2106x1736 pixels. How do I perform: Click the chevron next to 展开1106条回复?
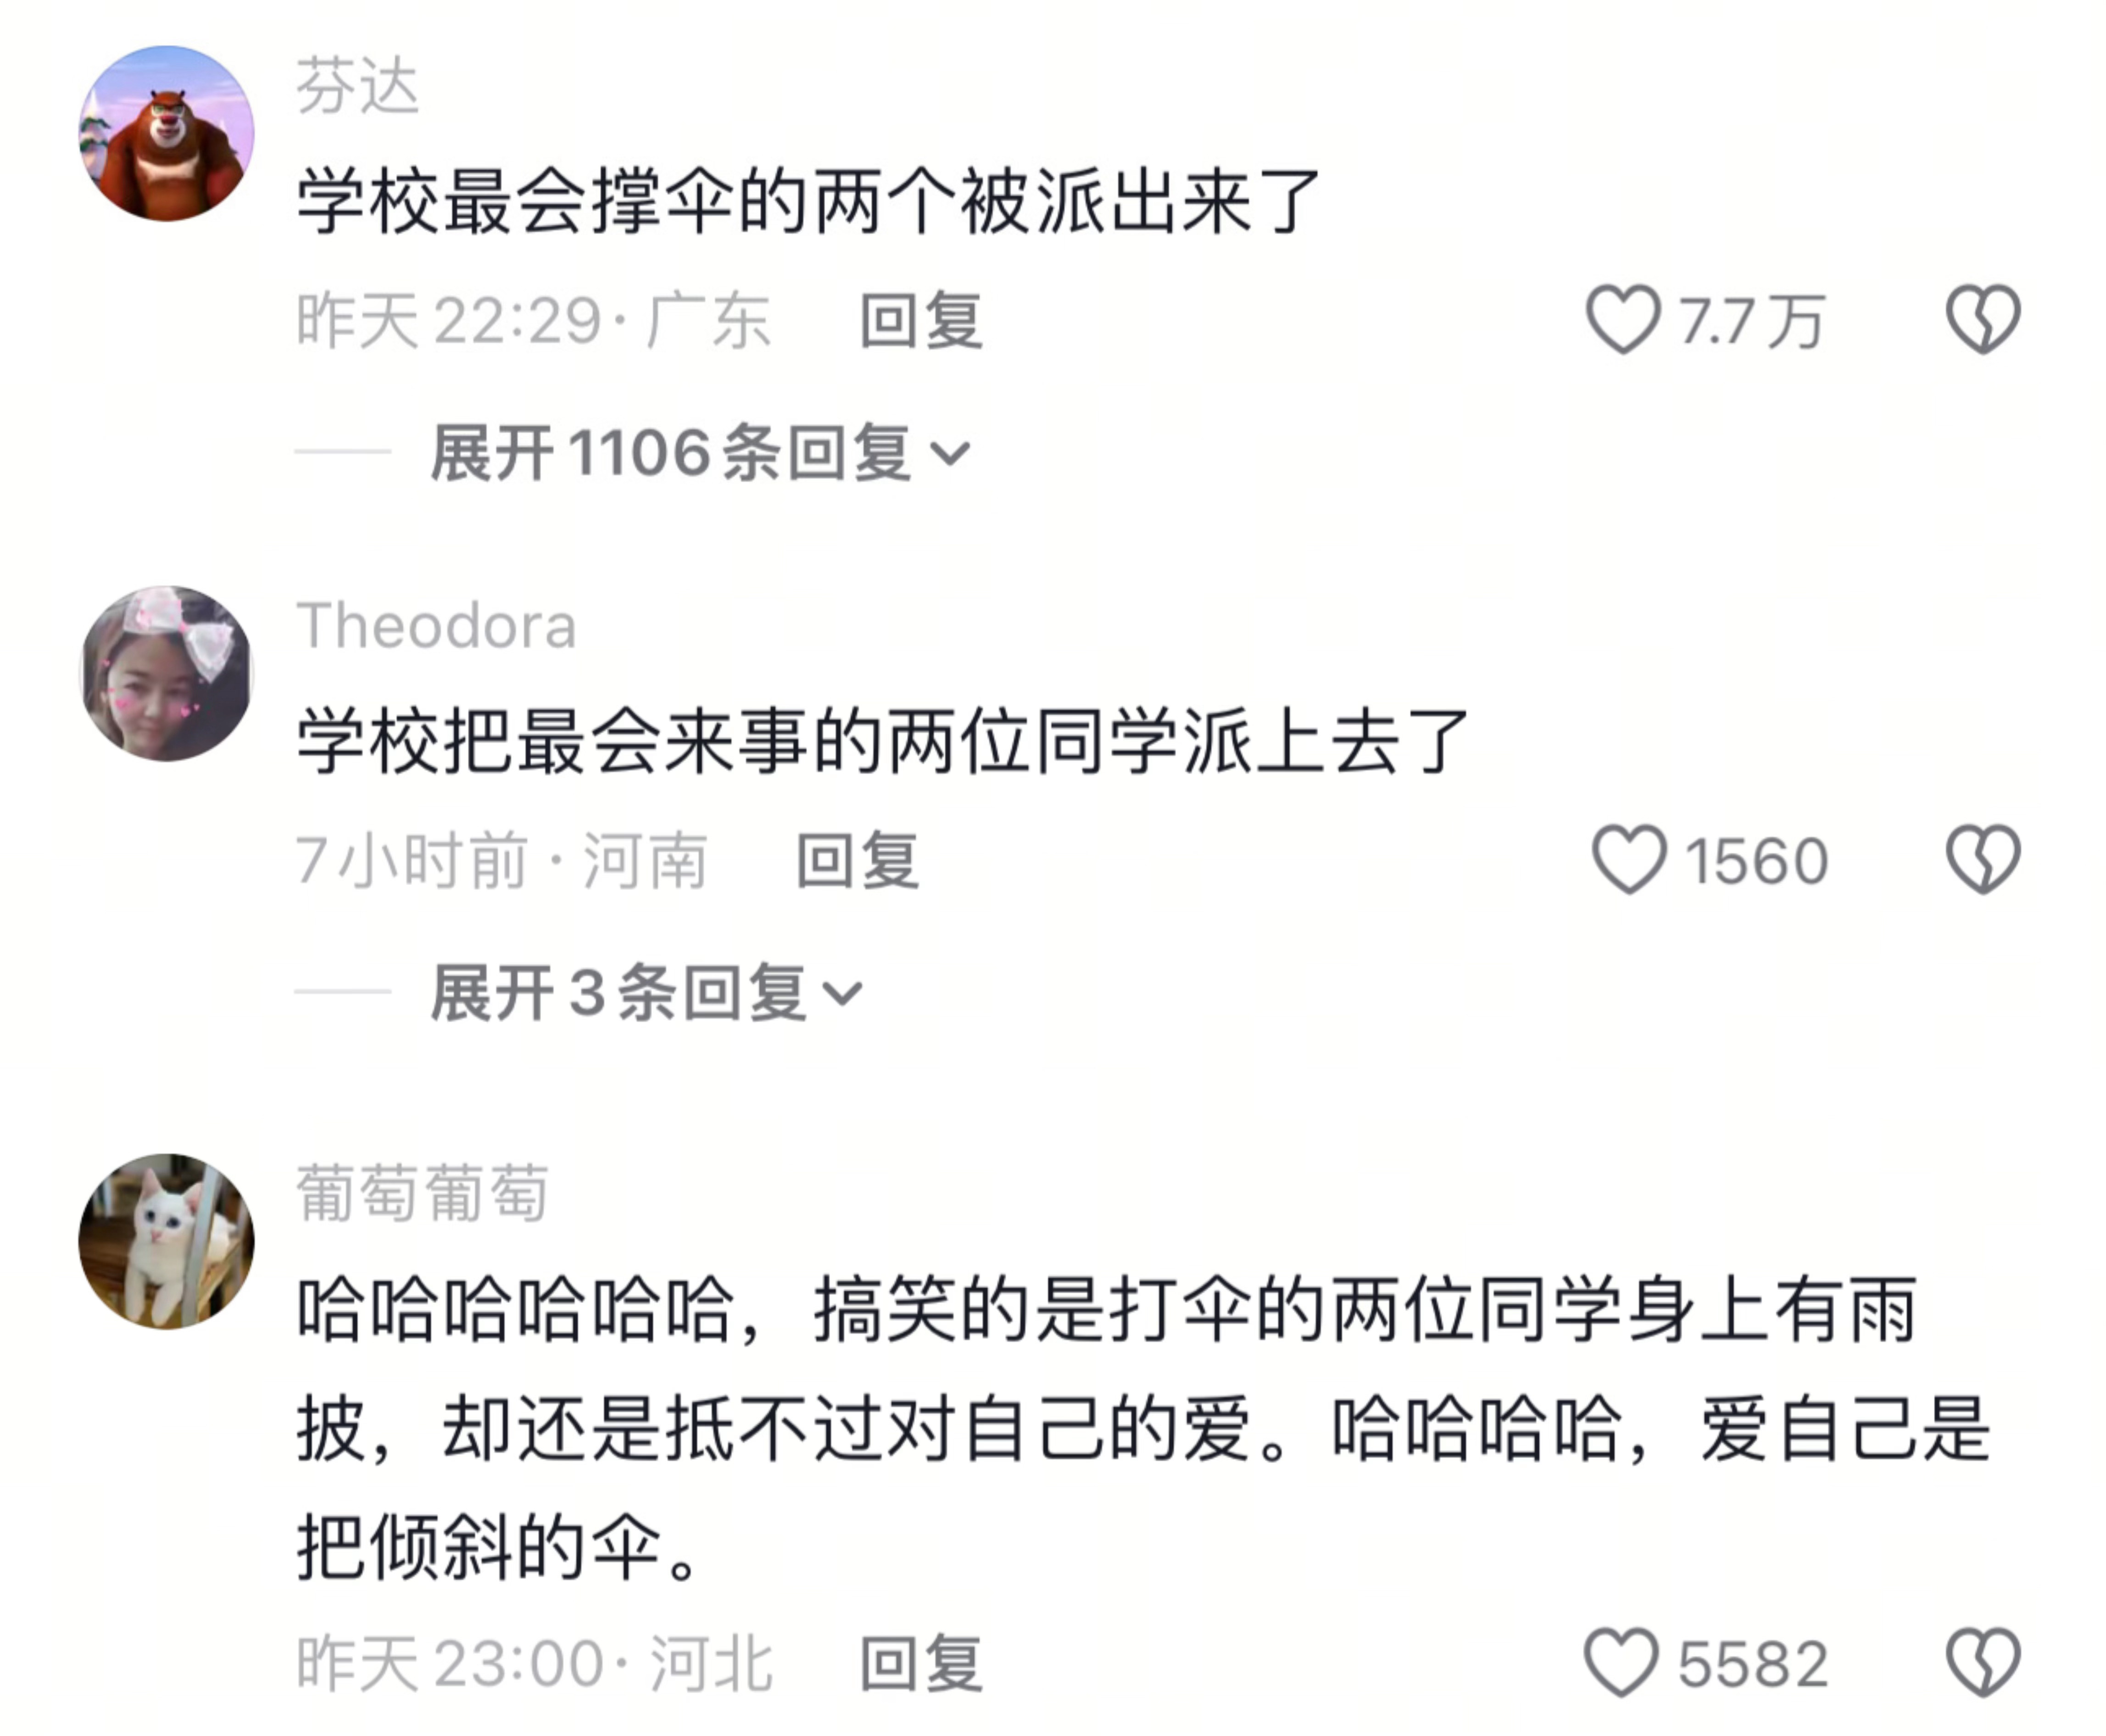tap(950, 455)
